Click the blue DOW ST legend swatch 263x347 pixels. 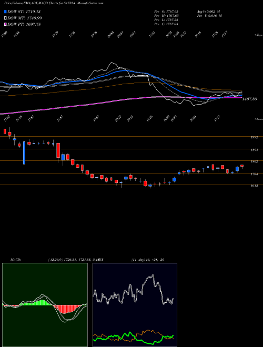(5, 12)
